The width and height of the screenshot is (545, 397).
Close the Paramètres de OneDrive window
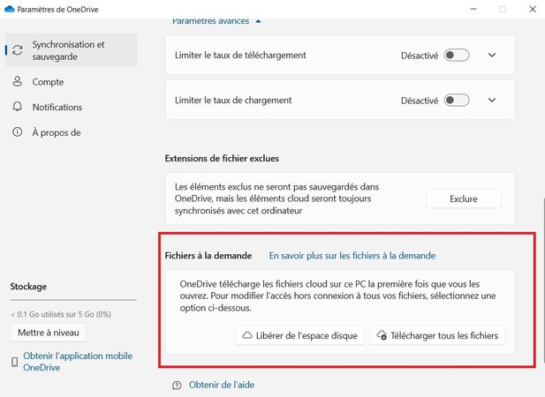(x=533, y=9)
